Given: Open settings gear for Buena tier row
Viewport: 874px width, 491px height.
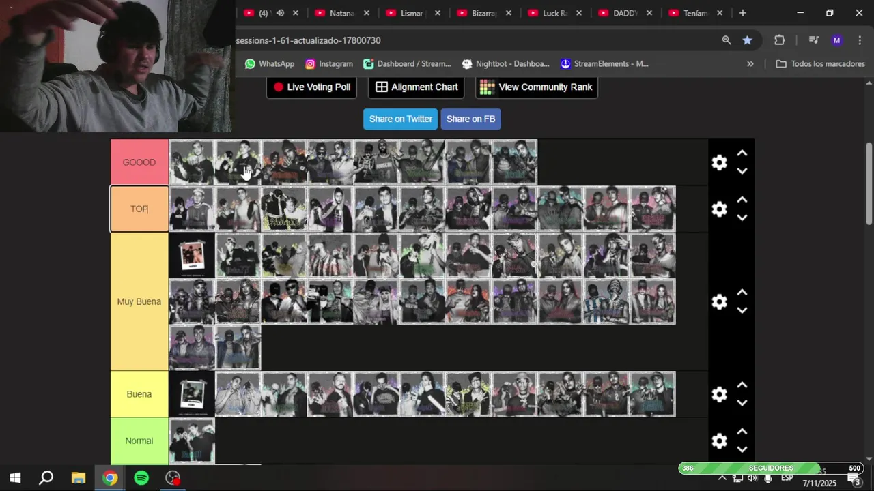Looking at the screenshot, I should click(719, 394).
